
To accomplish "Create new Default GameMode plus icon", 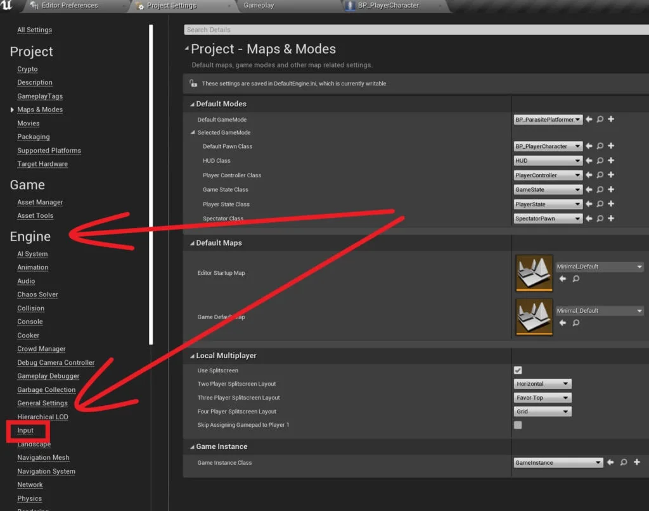I will pyautogui.click(x=611, y=119).
